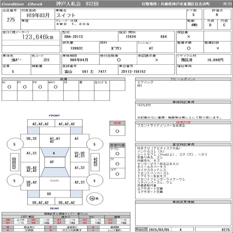
Task: Select the アピールポイント section header
Action: coord(183,79)
